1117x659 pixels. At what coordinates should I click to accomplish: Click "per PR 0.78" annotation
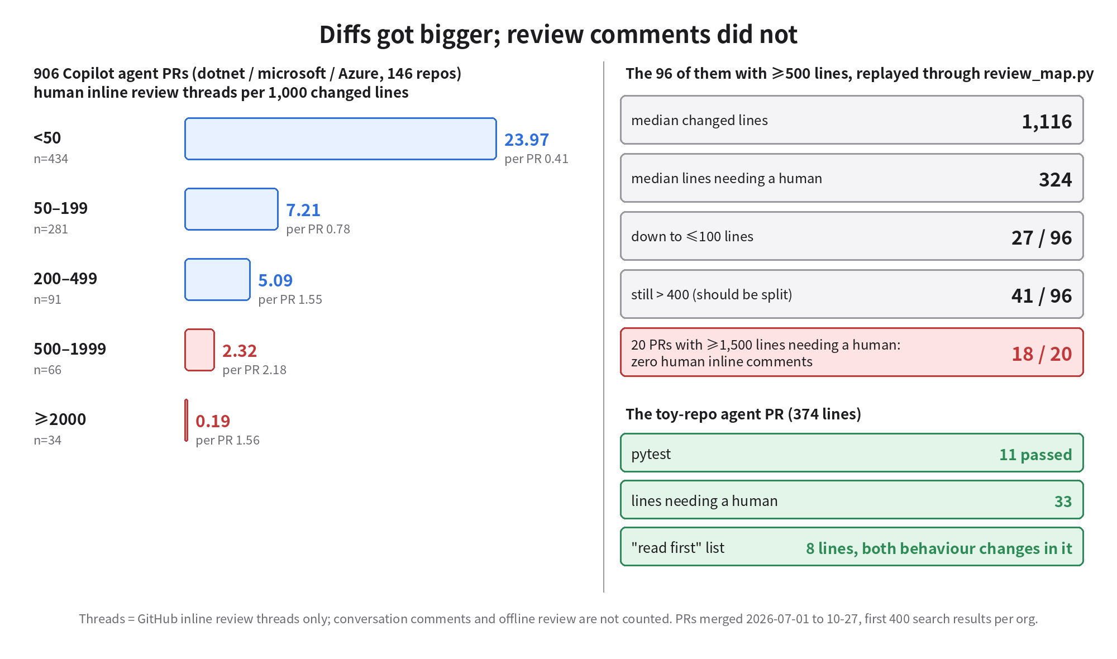pos(318,229)
